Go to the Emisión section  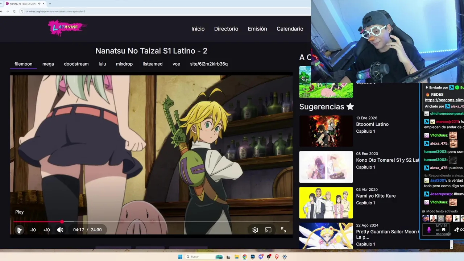tap(257, 29)
